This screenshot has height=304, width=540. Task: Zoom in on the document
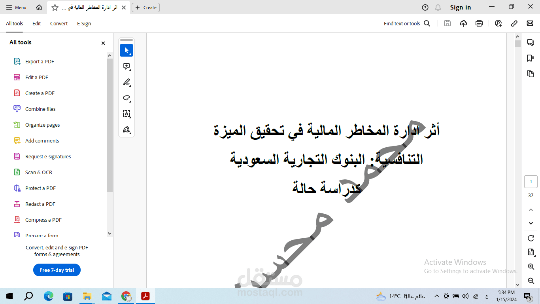pyautogui.click(x=531, y=267)
